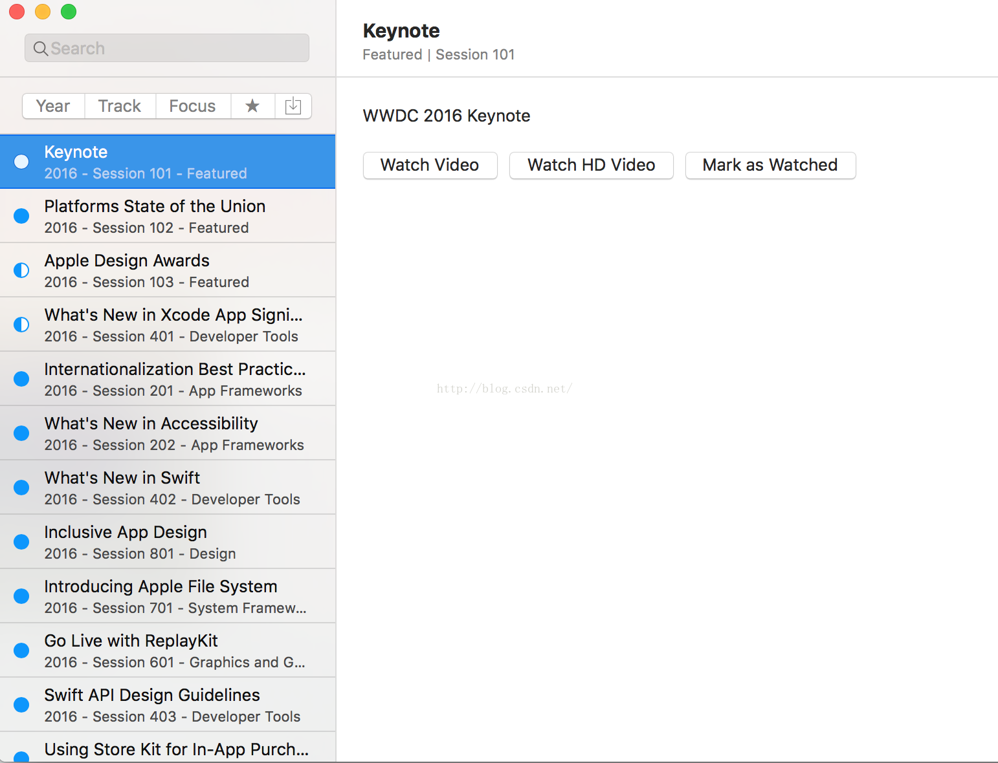Watch the Keynote video

pyautogui.click(x=430, y=165)
